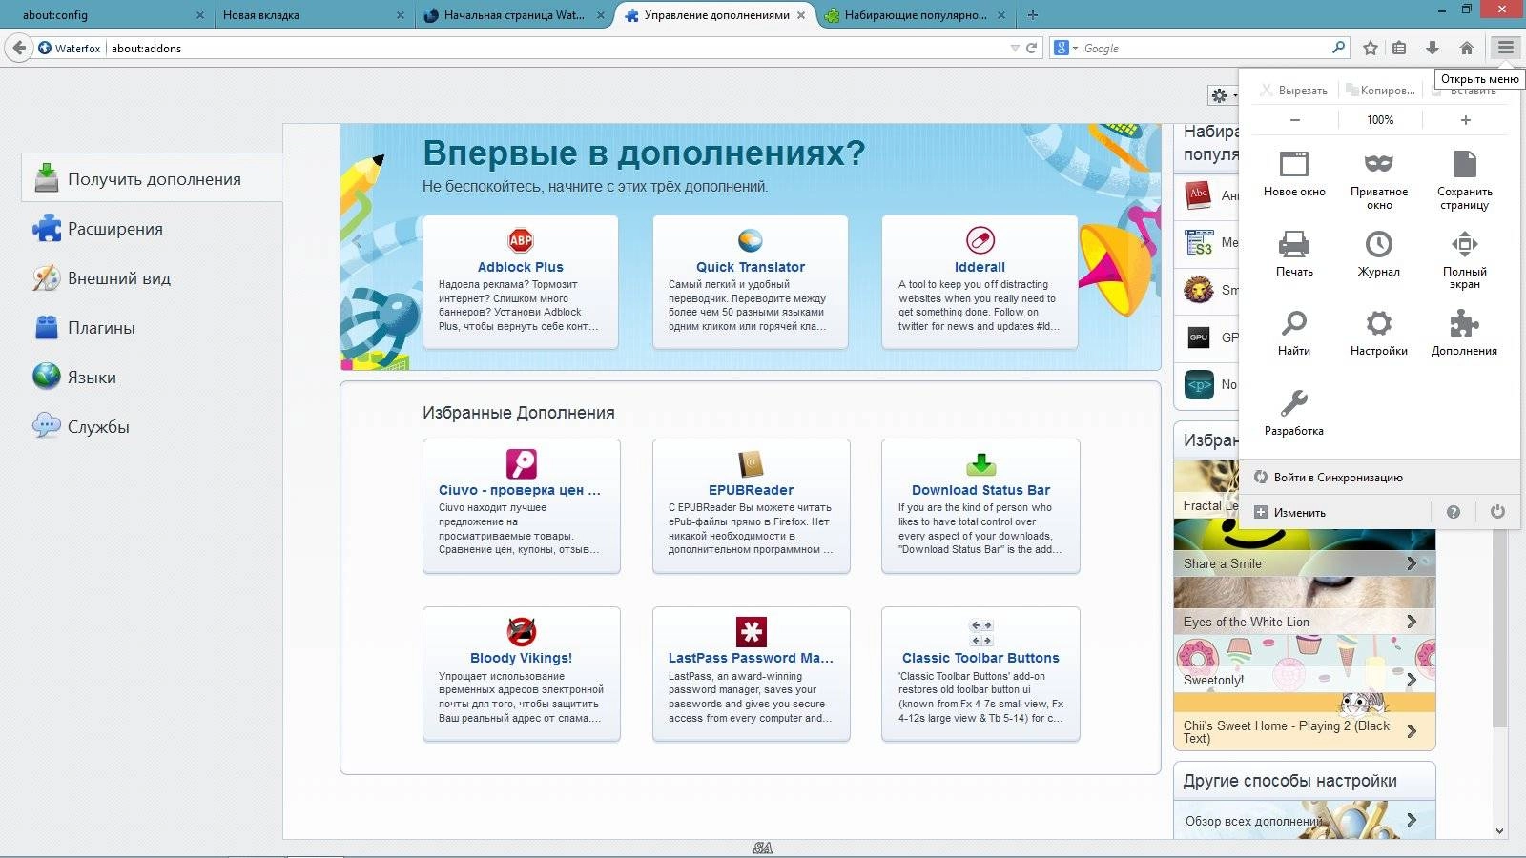Open new tab with plus button

[1032, 14]
